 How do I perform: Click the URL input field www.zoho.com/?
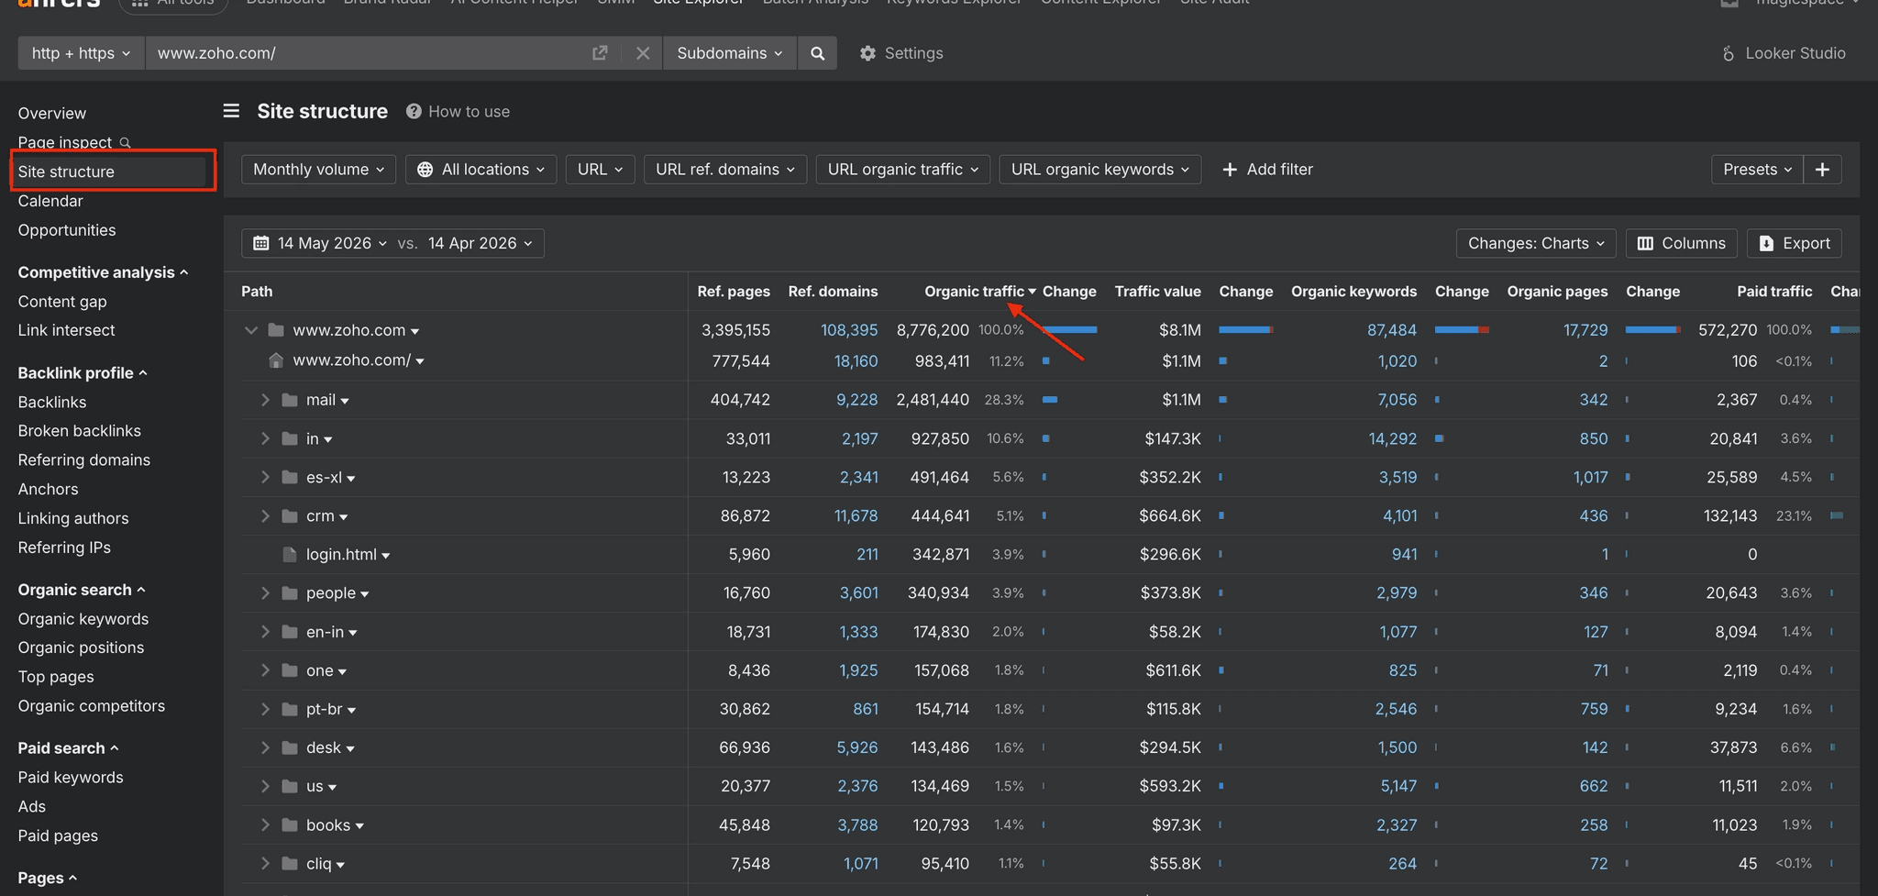pyautogui.click(x=367, y=53)
